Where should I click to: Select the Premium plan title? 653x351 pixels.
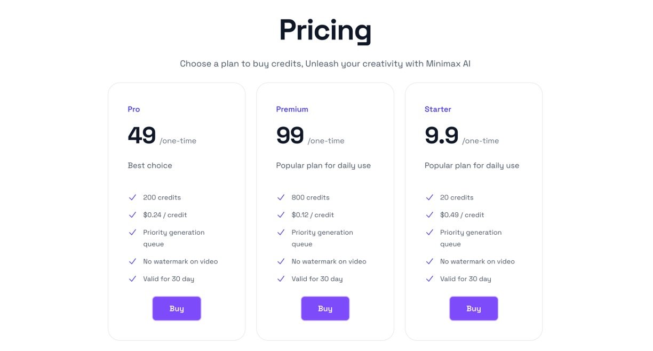tap(292, 109)
